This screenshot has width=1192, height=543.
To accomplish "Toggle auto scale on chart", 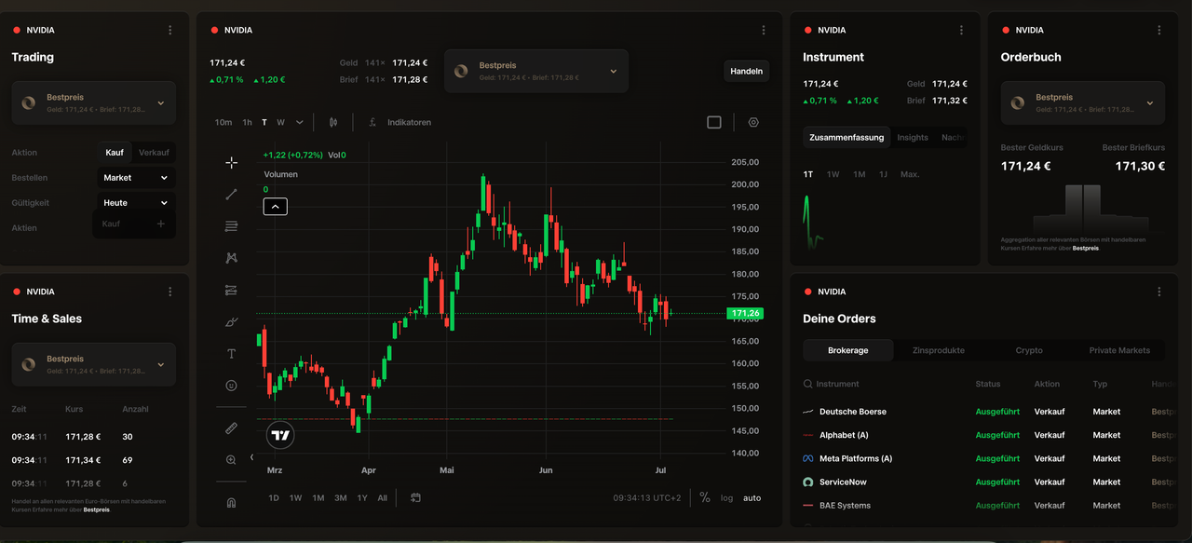I will tap(752, 498).
